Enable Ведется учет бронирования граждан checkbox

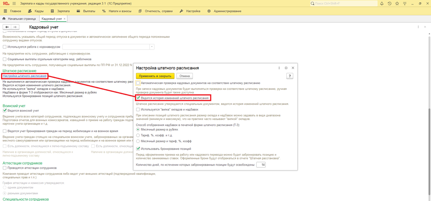4,131
